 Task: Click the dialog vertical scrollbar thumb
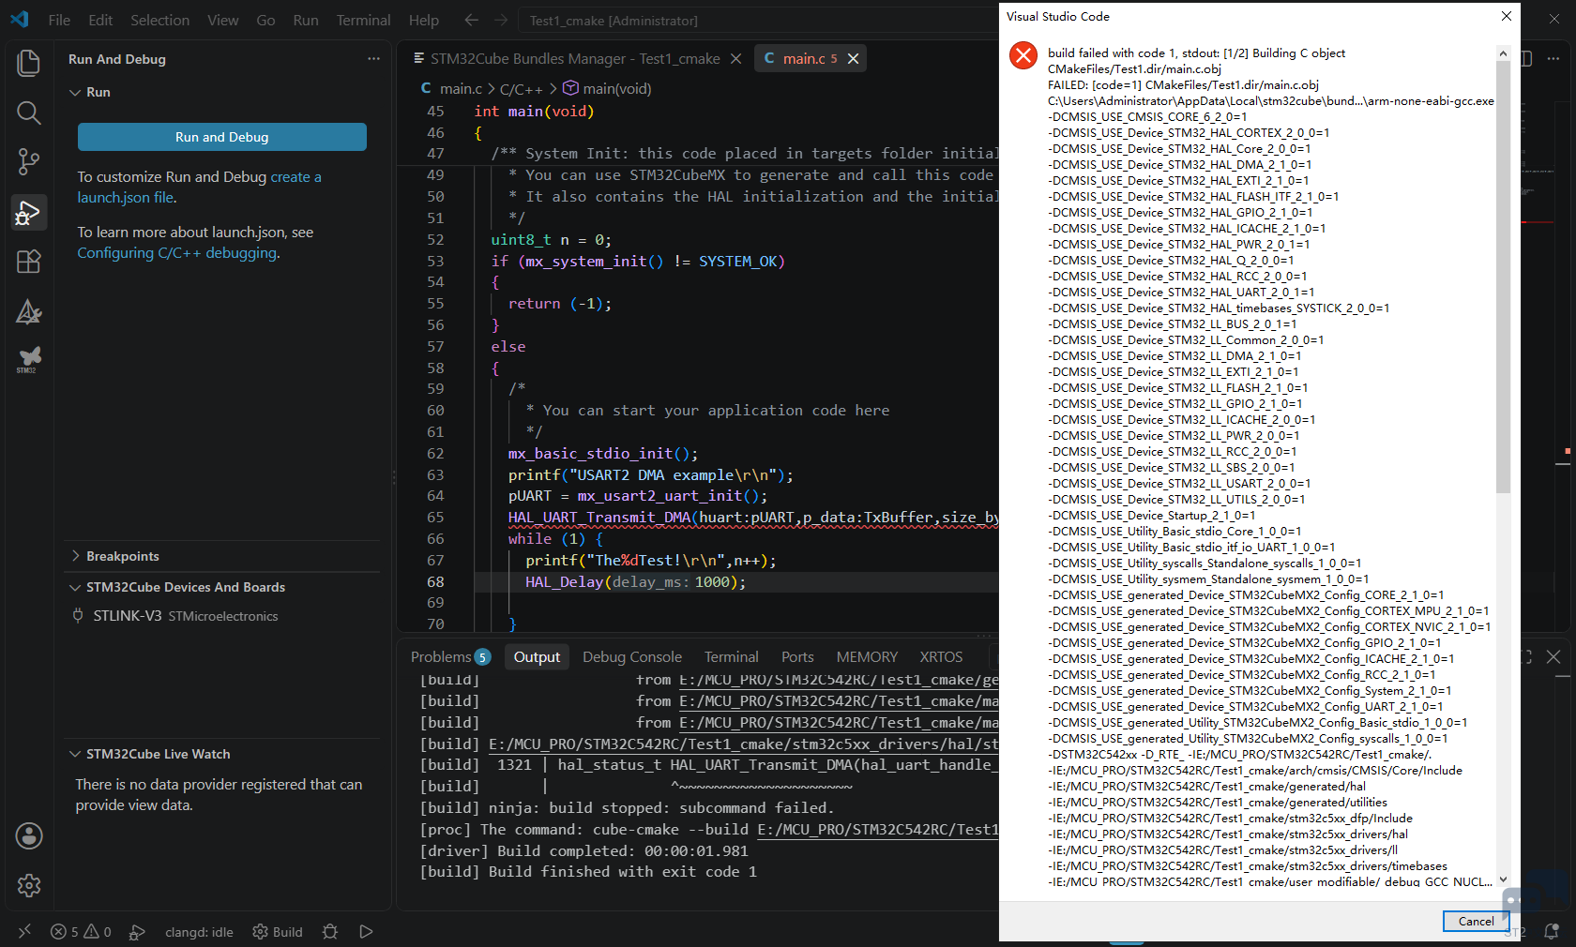(1503, 278)
